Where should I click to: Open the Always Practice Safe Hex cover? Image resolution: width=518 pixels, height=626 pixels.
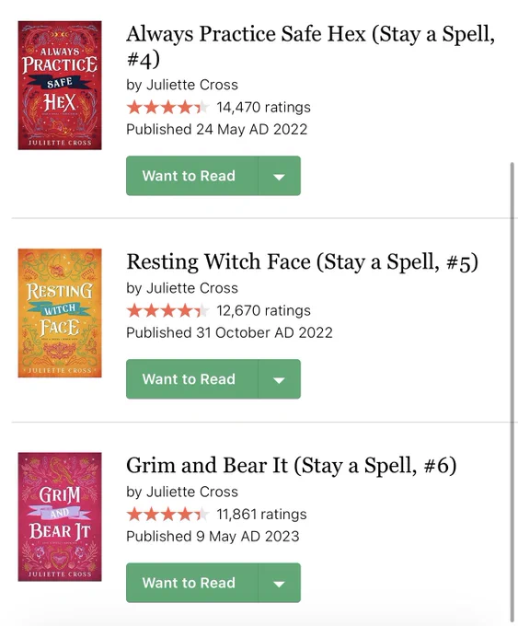(x=60, y=86)
